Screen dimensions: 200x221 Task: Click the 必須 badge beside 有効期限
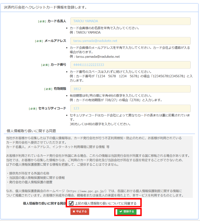coord(48,89)
